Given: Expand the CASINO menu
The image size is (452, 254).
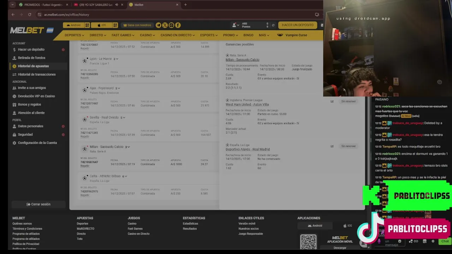Looking at the screenshot, I should [x=147, y=35].
